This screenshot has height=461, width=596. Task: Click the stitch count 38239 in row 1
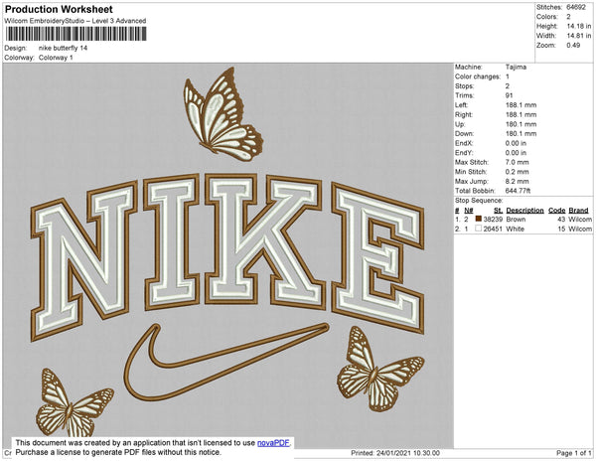point(493,220)
